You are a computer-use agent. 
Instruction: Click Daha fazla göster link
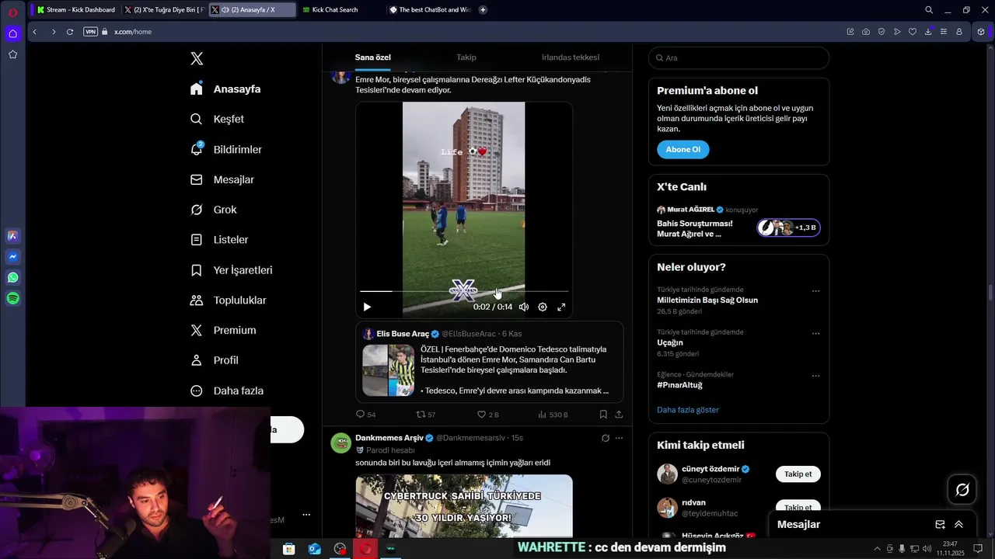(688, 410)
